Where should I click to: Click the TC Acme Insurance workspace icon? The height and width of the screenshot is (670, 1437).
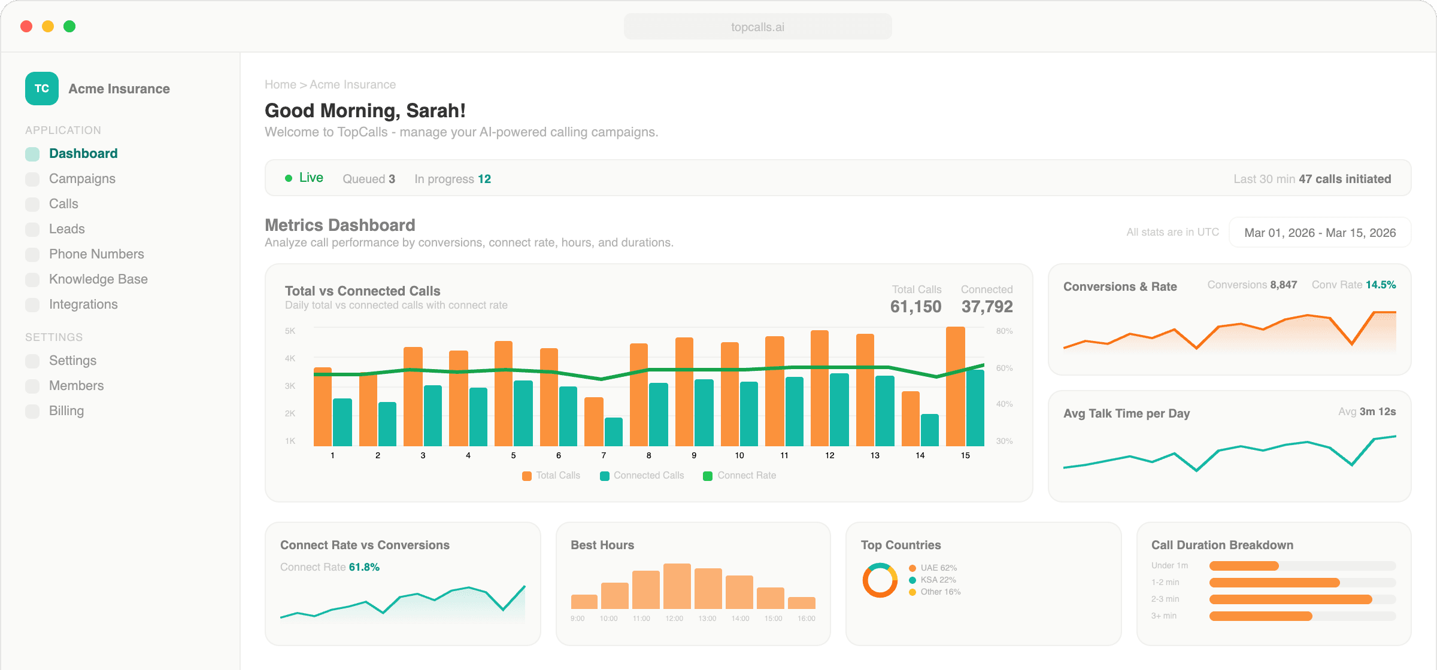click(41, 89)
